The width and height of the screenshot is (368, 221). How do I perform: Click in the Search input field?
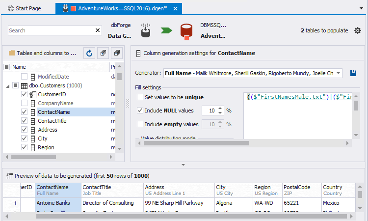(x=49, y=30)
